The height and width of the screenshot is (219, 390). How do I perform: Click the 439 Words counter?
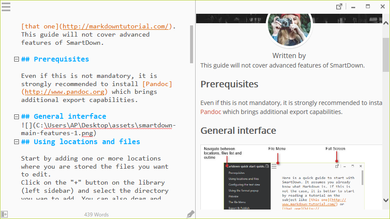pos(96,215)
